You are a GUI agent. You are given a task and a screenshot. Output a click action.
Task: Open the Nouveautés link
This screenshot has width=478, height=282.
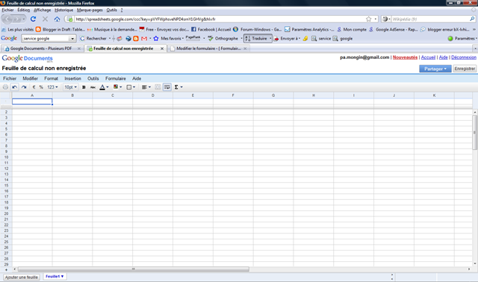coord(405,57)
